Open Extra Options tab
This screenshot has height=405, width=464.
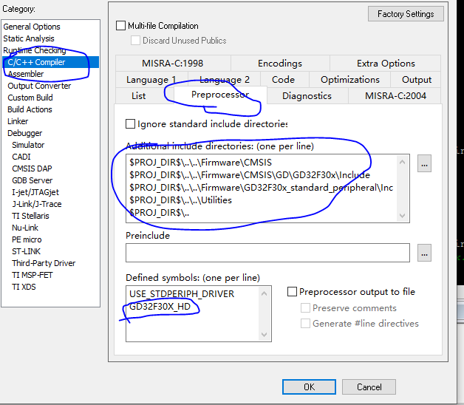click(386, 64)
